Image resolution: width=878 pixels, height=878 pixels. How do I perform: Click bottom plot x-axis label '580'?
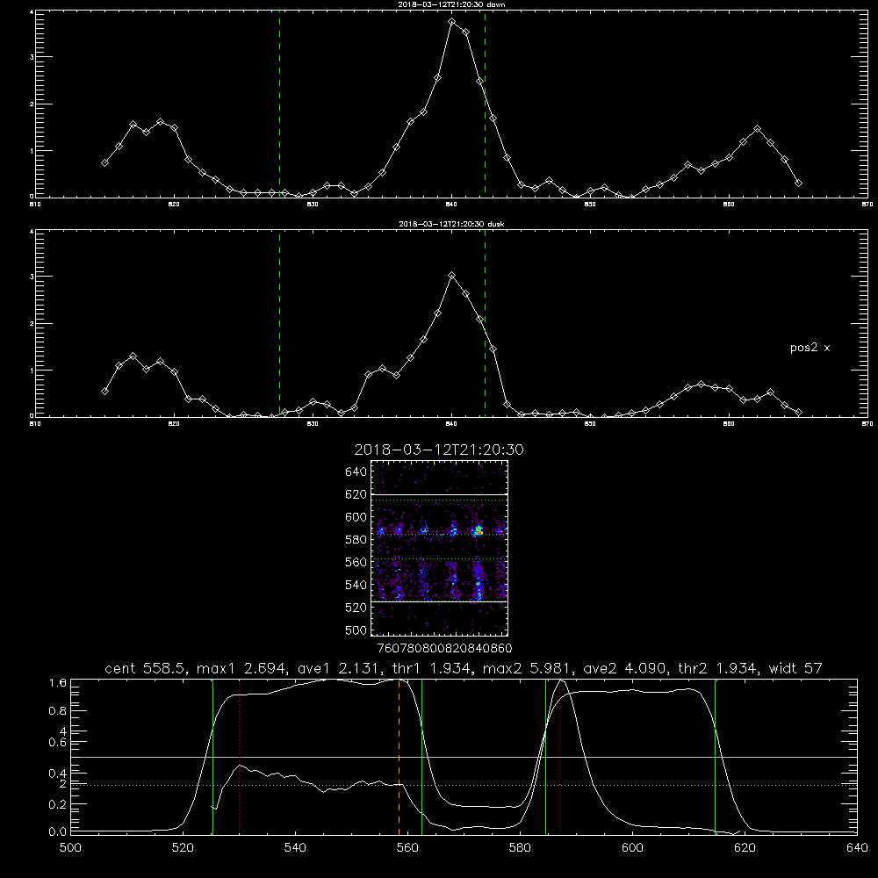point(520,848)
